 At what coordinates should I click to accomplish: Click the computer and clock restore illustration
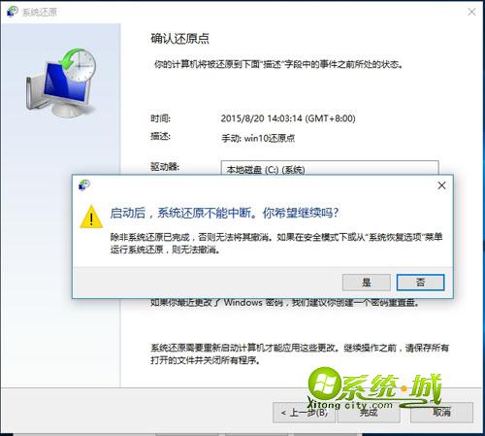[x=61, y=83]
